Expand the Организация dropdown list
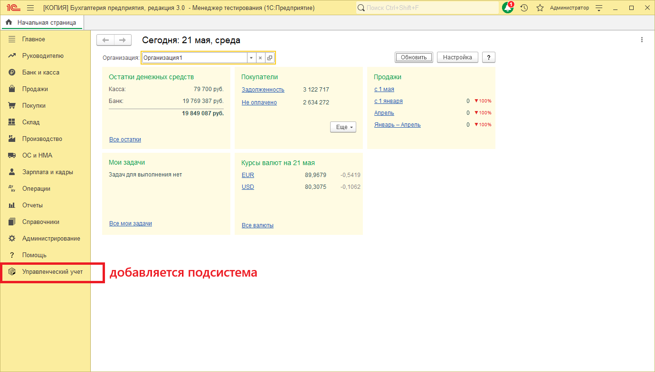 [251, 58]
